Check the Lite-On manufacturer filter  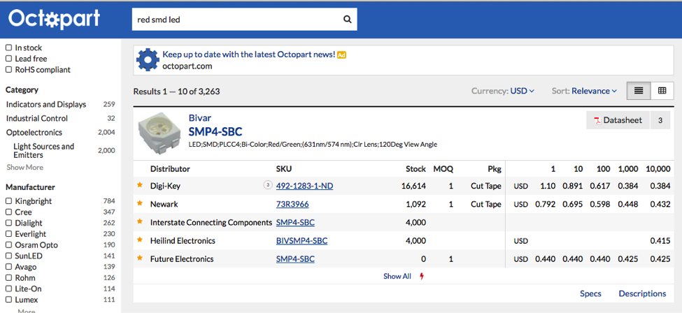8,289
